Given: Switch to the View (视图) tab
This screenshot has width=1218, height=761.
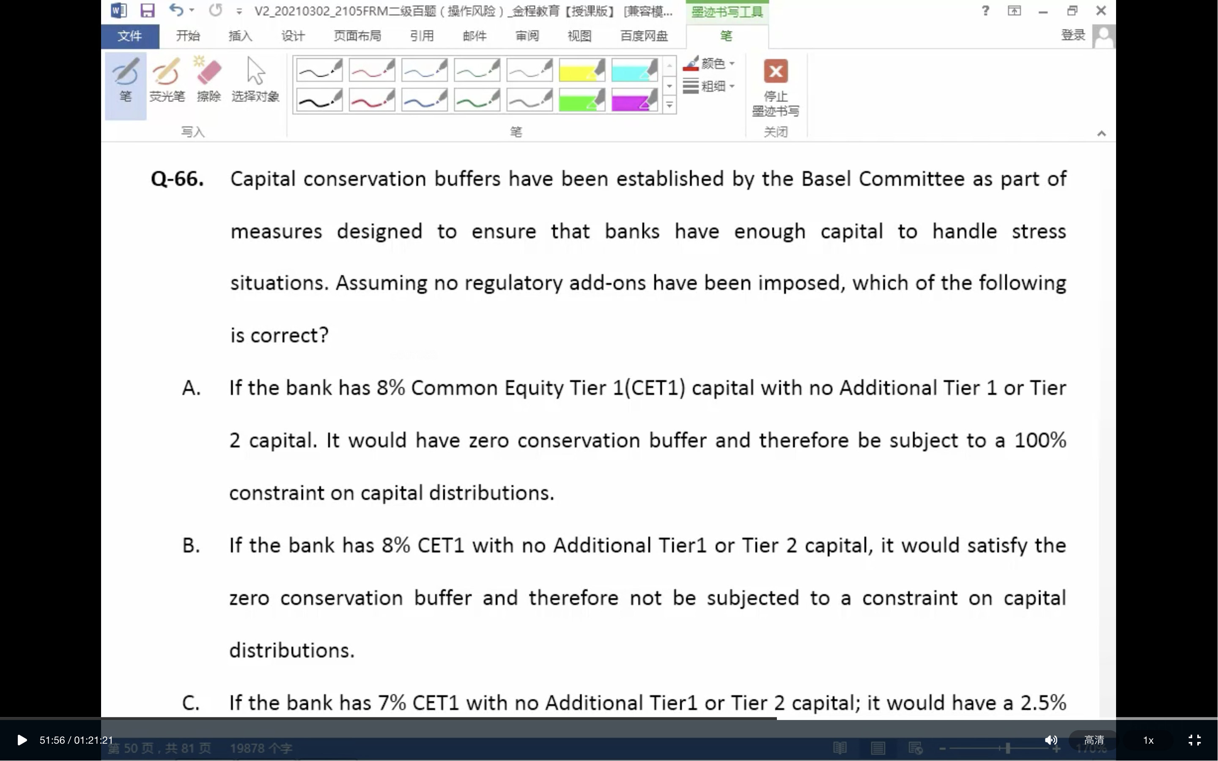Looking at the screenshot, I should pyautogui.click(x=579, y=36).
